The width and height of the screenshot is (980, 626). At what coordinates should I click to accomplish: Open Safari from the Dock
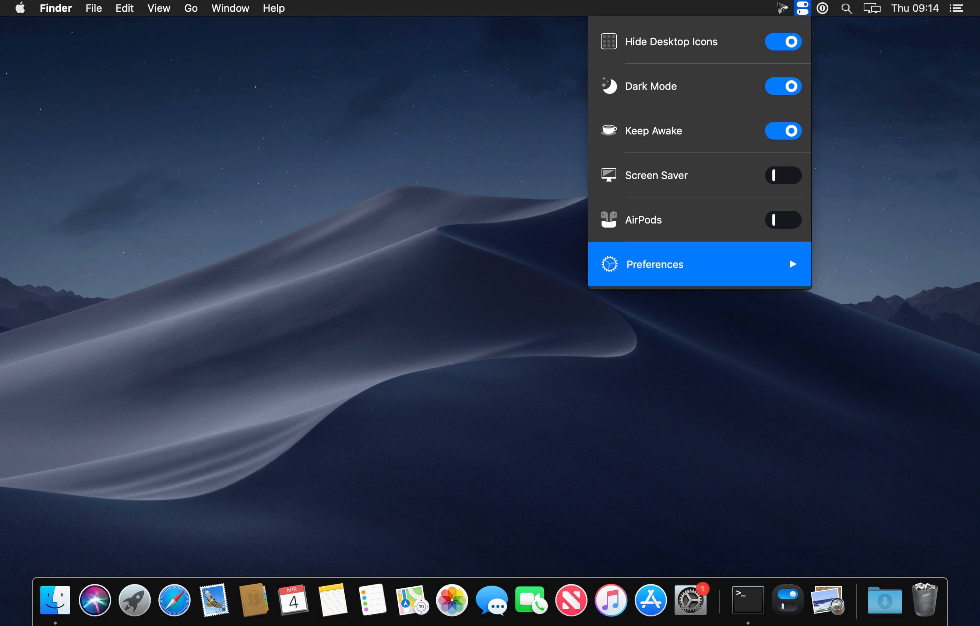point(174,600)
